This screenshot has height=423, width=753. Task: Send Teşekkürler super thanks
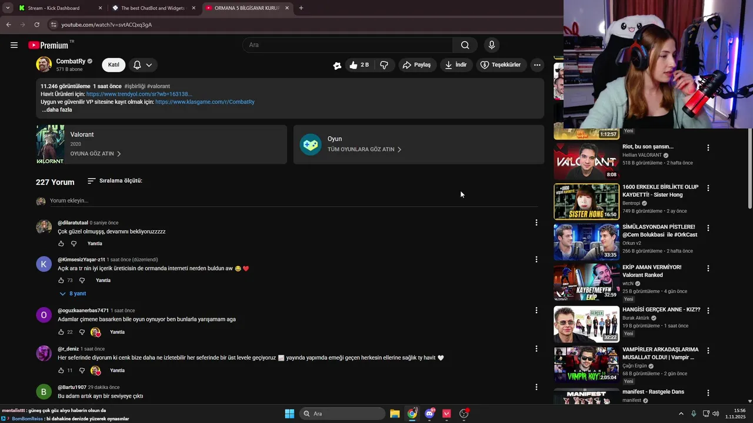click(501, 65)
